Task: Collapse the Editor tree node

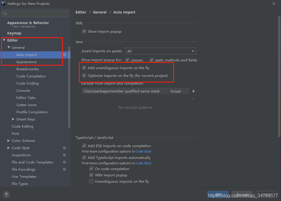Action: coord(4,40)
